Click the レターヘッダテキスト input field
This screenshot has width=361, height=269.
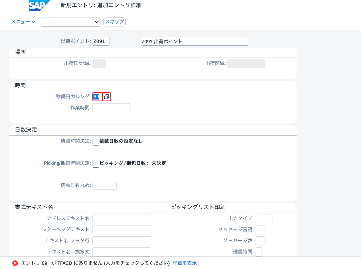[122, 229]
